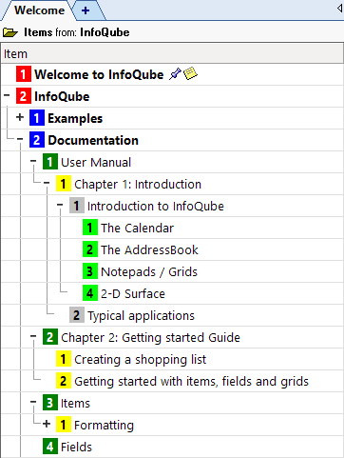Select the Fields row text

[76, 447]
